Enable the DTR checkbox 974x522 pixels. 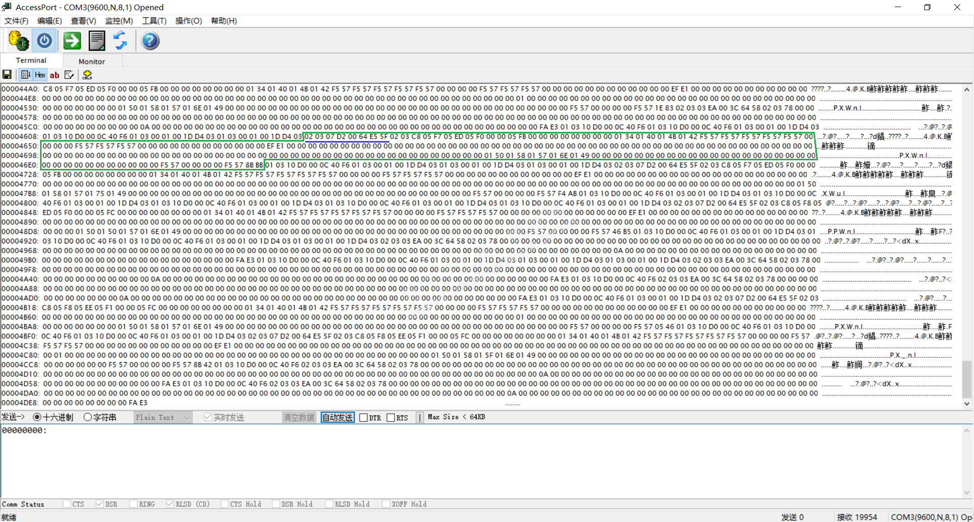[x=364, y=417]
